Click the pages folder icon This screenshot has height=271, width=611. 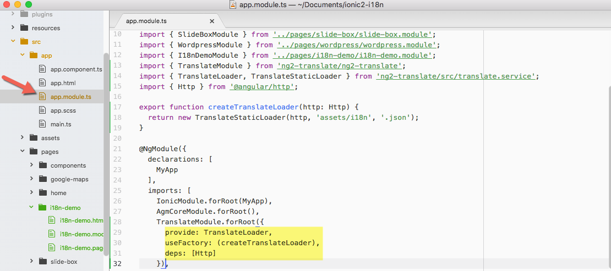tap(34, 152)
